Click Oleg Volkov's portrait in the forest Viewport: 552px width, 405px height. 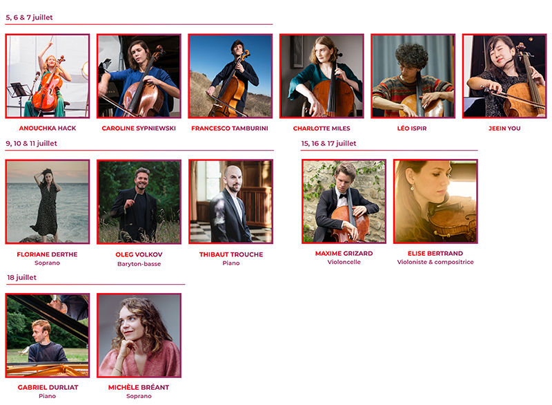pos(139,202)
